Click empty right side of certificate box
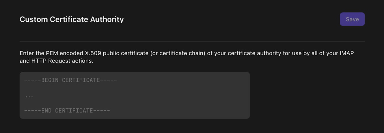This screenshot has width=384, height=133. (207, 95)
